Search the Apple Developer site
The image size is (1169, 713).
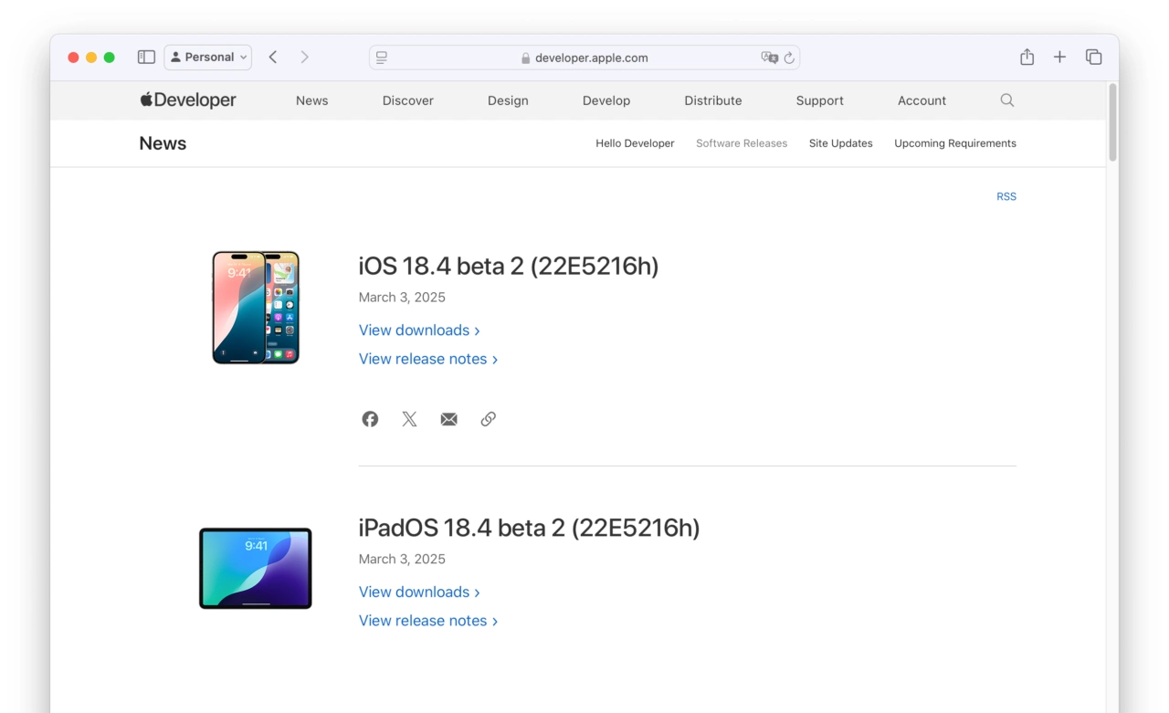pos(1006,100)
